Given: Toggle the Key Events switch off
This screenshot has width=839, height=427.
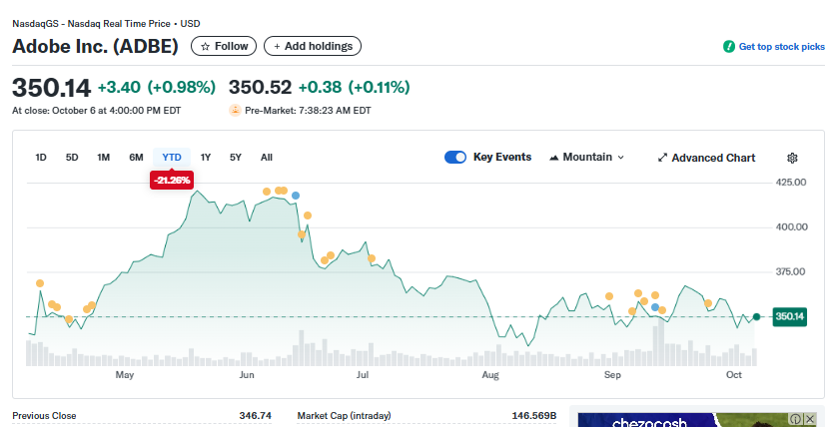Looking at the screenshot, I should point(455,158).
